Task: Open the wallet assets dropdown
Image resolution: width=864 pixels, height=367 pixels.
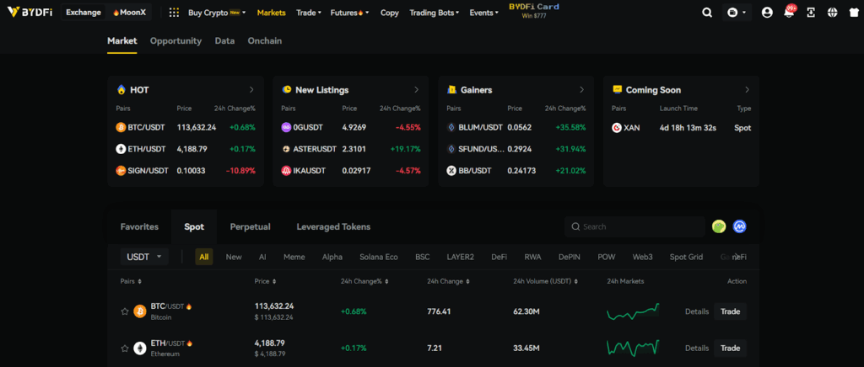Action: pyautogui.click(x=736, y=13)
